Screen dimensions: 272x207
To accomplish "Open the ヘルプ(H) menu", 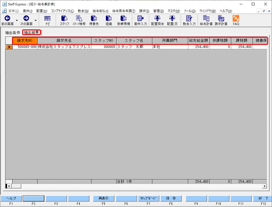I will pyautogui.click(x=226, y=11).
